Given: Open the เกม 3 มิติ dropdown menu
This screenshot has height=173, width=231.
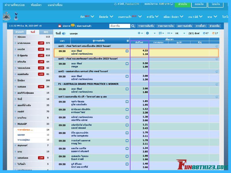Looking at the screenshot, I should point(195,17).
